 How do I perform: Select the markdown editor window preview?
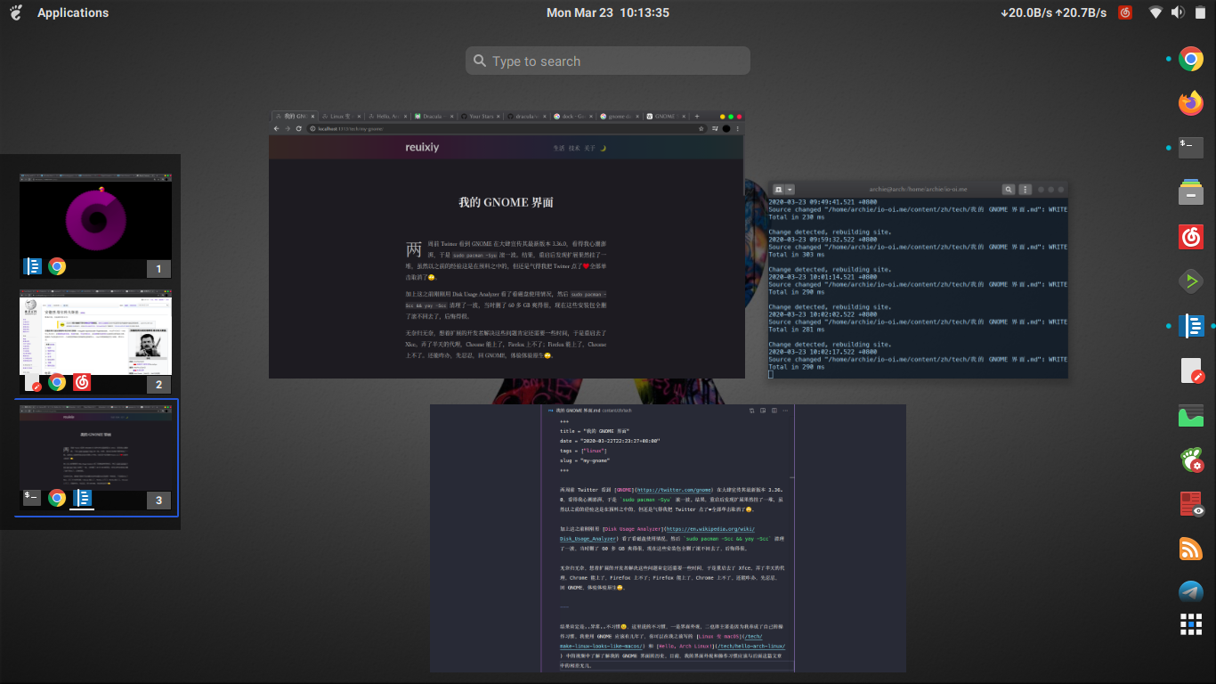coord(668,538)
